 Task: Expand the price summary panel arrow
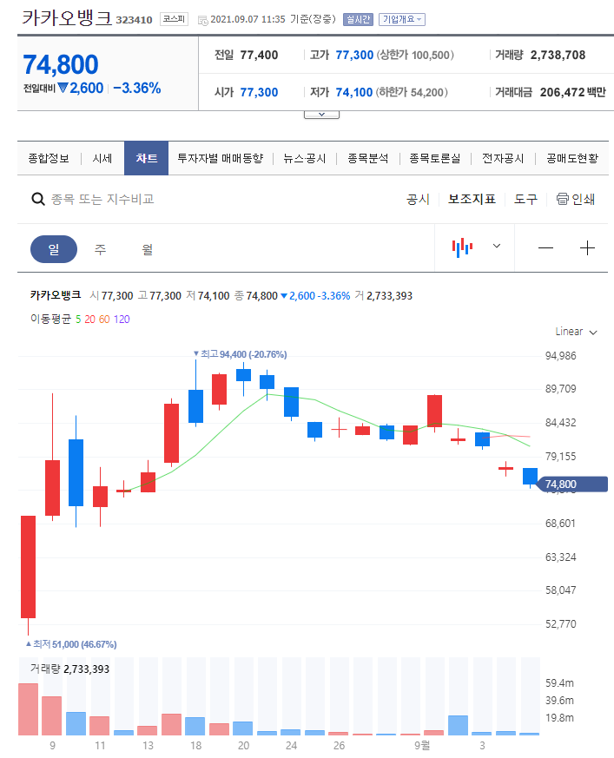coord(321,115)
